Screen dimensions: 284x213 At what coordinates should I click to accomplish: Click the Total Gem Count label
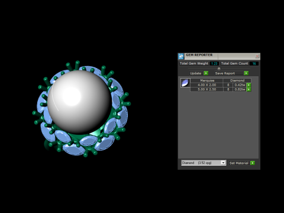(x=234, y=63)
